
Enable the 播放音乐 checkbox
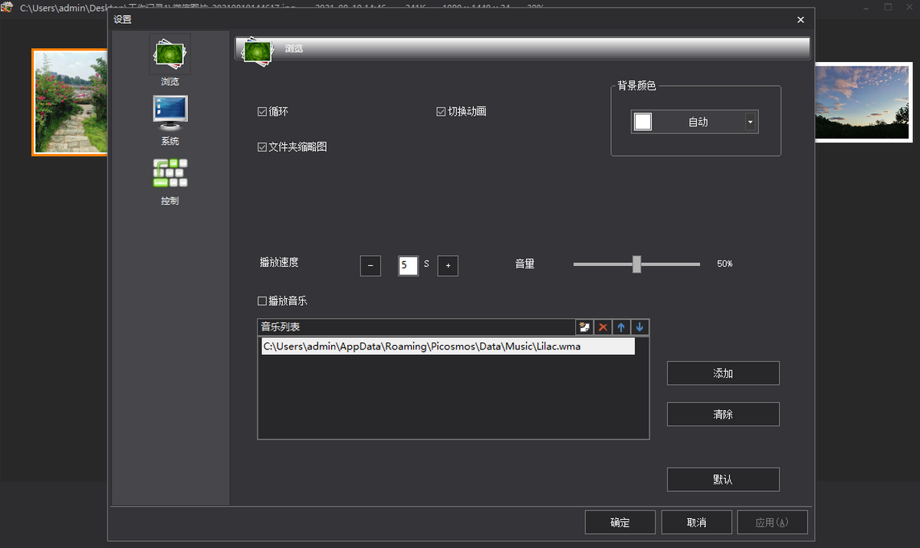[262, 301]
